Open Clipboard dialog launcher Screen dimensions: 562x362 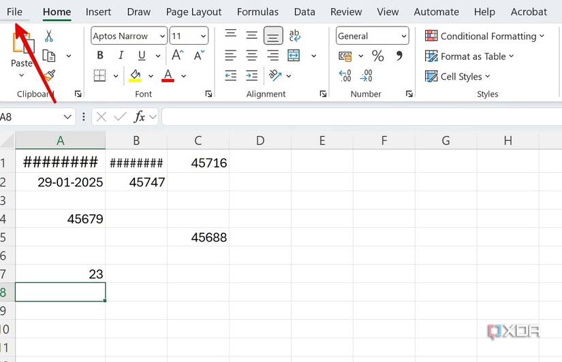point(78,94)
